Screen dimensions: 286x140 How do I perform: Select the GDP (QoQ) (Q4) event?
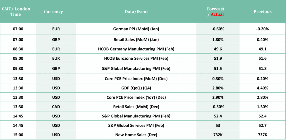(x=136, y=88)
